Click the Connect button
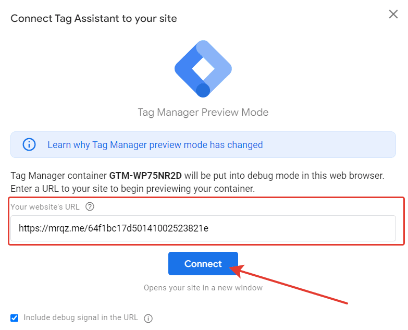Screen dimensions: 408x330 pyautogui.click(x=203, y=263)
